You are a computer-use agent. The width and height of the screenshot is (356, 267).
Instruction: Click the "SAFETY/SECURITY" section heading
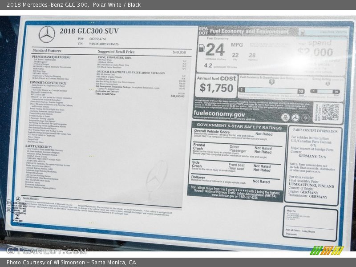point(39,147)
